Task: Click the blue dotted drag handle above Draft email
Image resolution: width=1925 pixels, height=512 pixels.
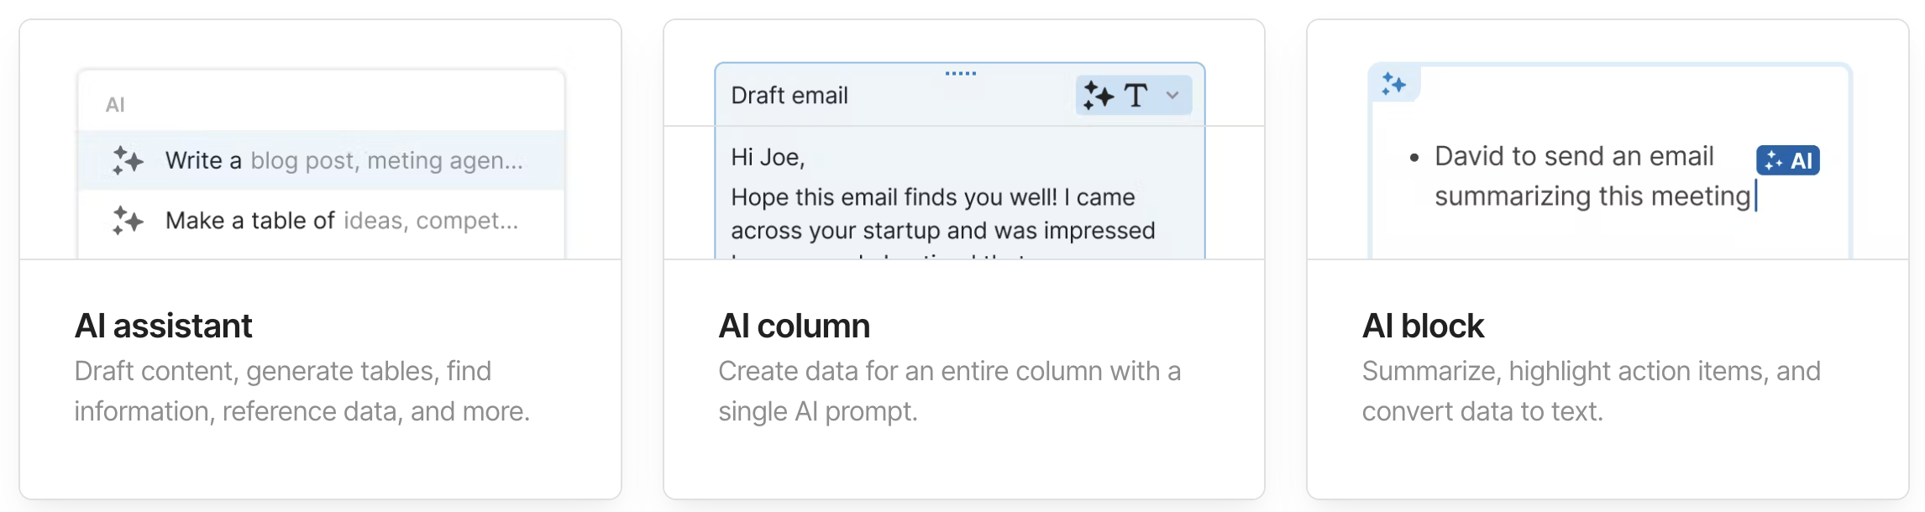Action: (x=959, y=74)
